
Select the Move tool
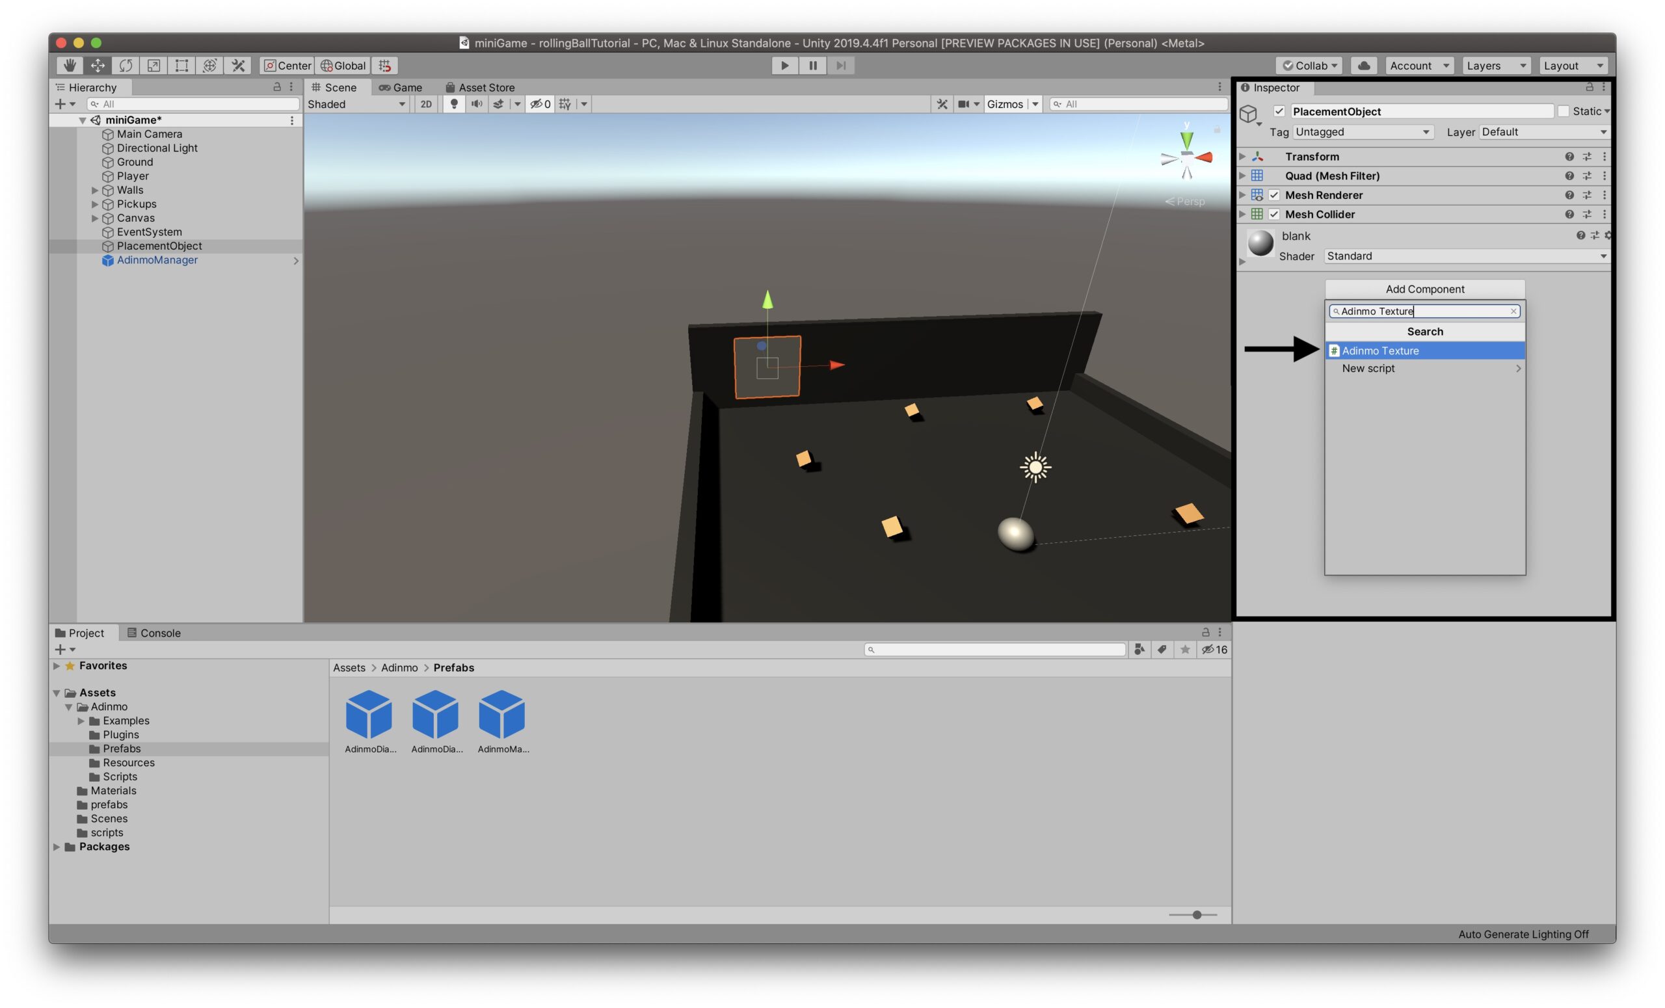click(x=98, y=66)
